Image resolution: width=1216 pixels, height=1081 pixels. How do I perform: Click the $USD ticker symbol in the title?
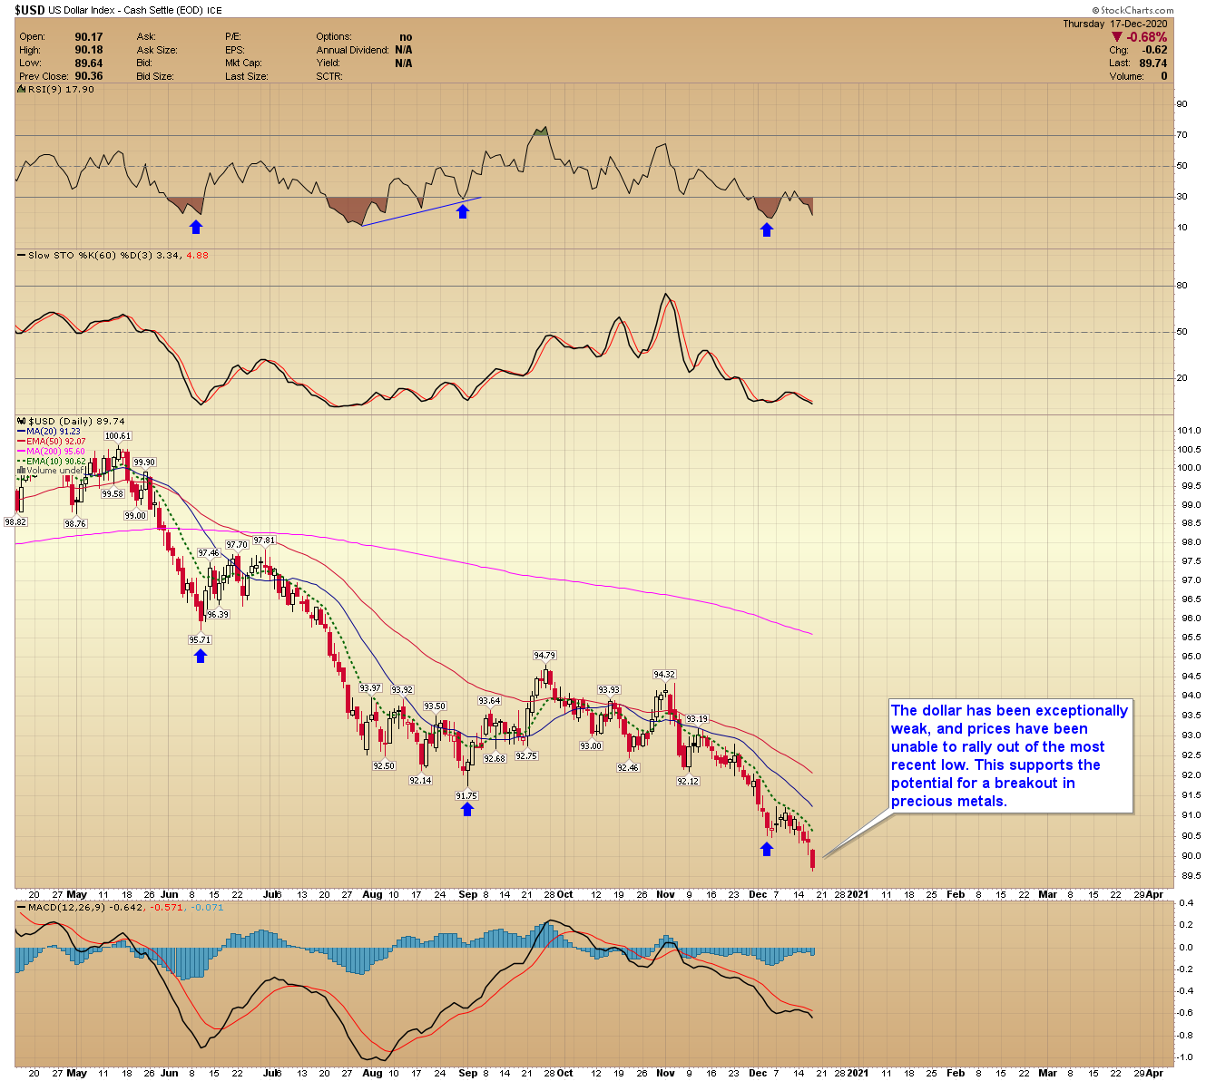[x=30, y=11]
